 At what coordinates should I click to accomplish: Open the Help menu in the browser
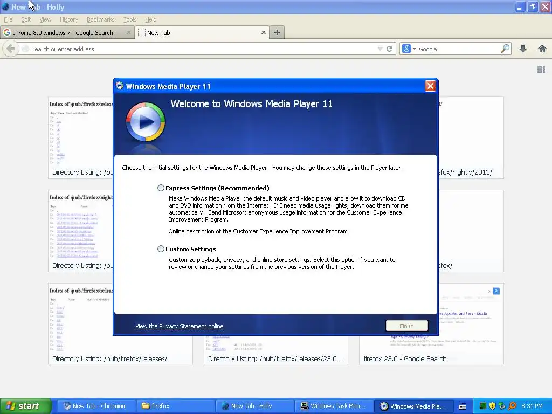[151, 19]
